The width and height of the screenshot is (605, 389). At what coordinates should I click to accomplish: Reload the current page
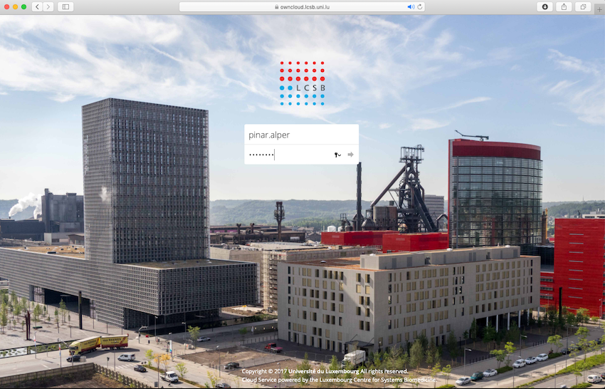pos(421,6)
